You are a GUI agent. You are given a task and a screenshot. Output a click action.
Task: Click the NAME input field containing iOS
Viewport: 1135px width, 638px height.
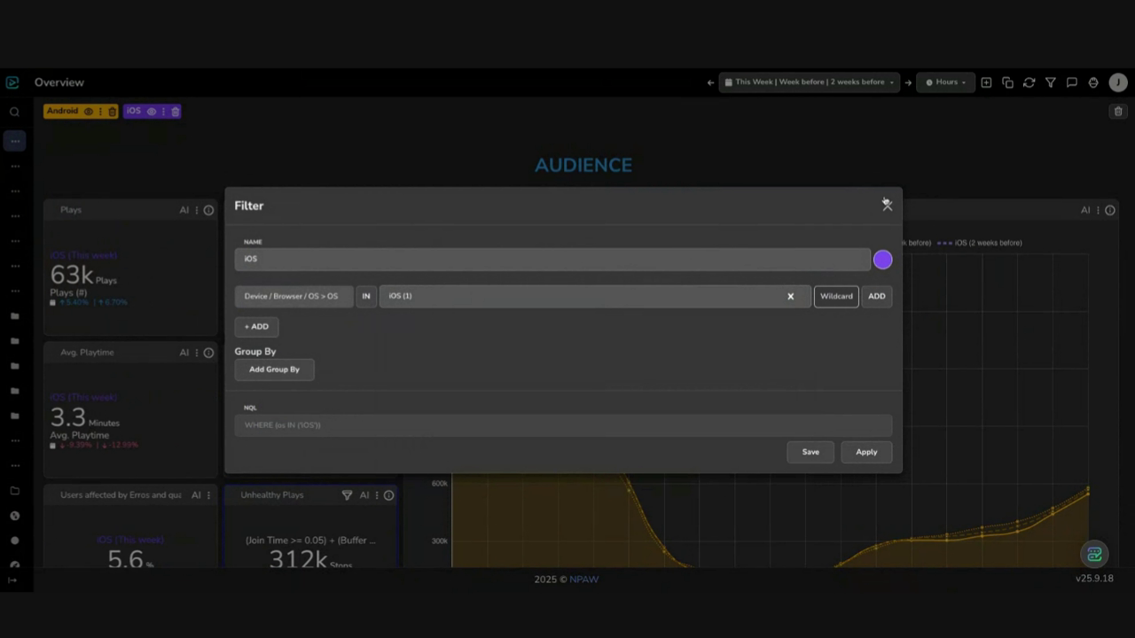coord(552,259)
